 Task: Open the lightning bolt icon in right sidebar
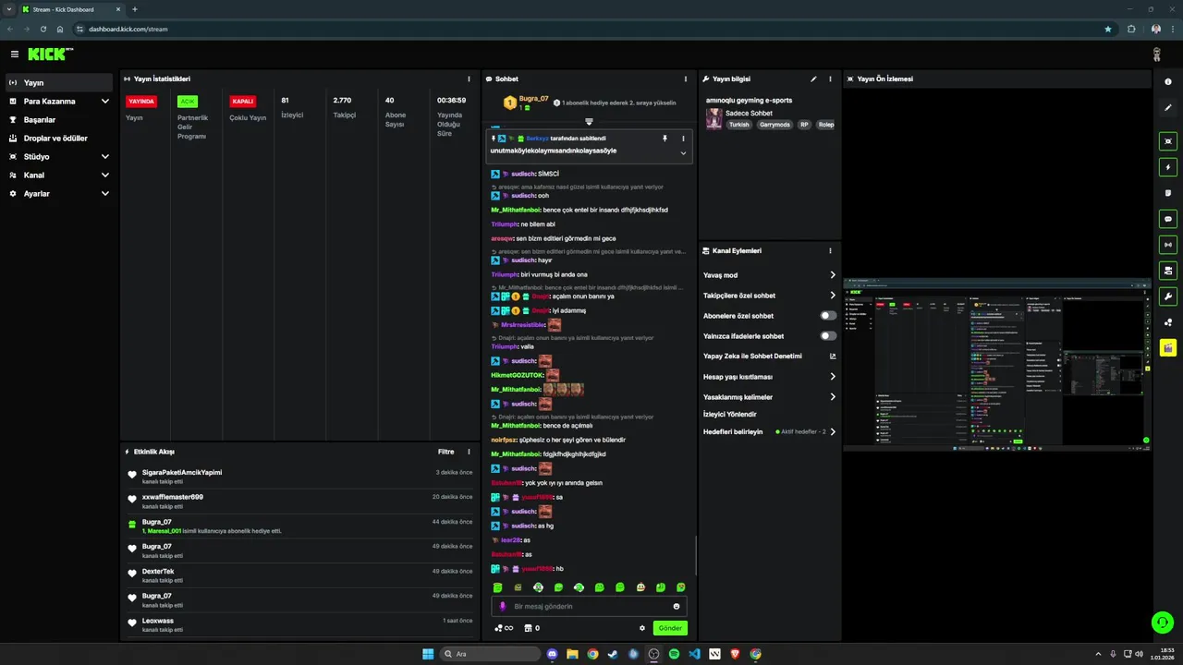point(1168,167)
